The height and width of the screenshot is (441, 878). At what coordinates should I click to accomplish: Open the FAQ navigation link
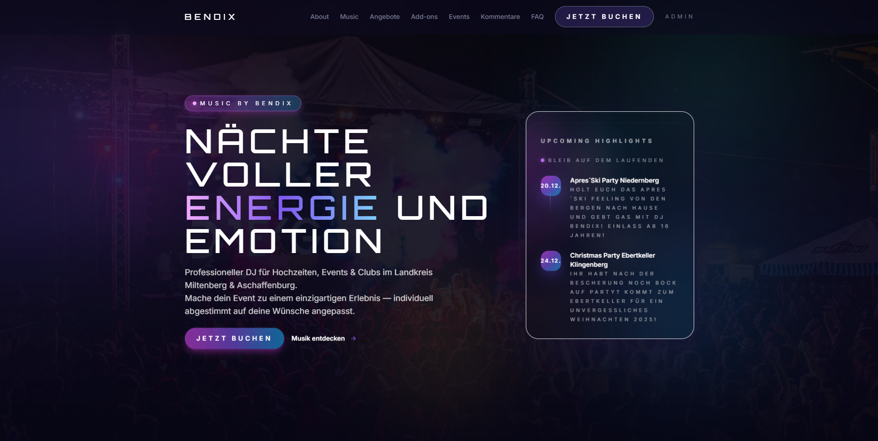pyautogui.click(x=537, y=17)
